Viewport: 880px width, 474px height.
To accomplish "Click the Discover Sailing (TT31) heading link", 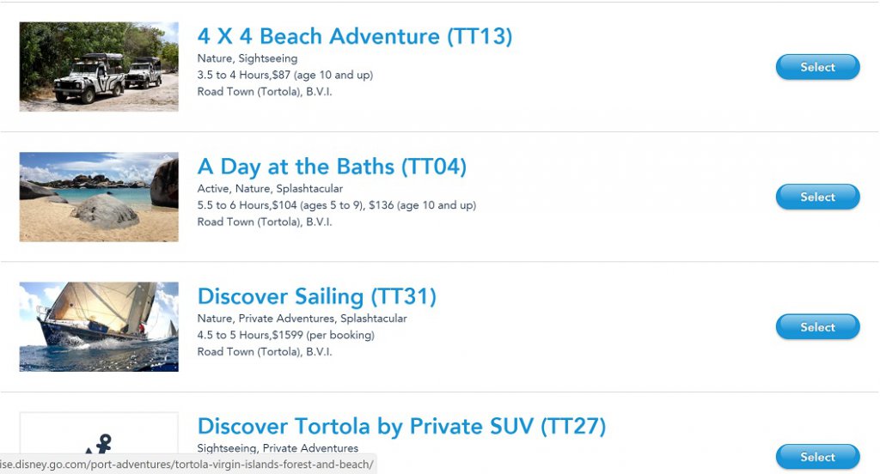I will (317, 296).
